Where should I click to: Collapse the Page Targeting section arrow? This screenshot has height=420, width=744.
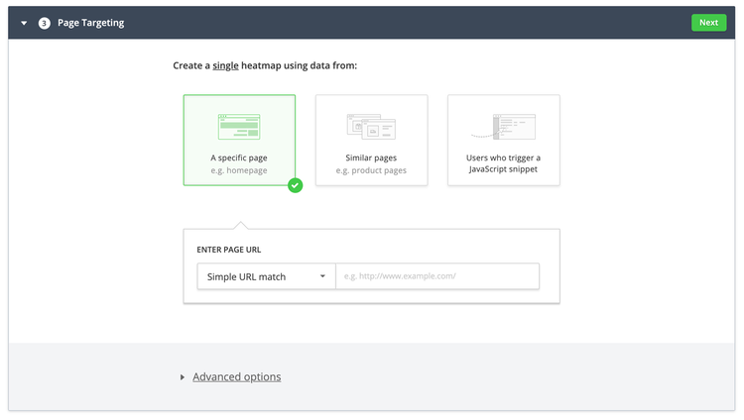click(x=24, y=23)
